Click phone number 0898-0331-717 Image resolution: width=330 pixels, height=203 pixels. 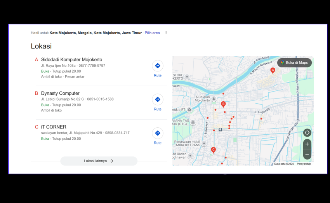tap(117, 133)
